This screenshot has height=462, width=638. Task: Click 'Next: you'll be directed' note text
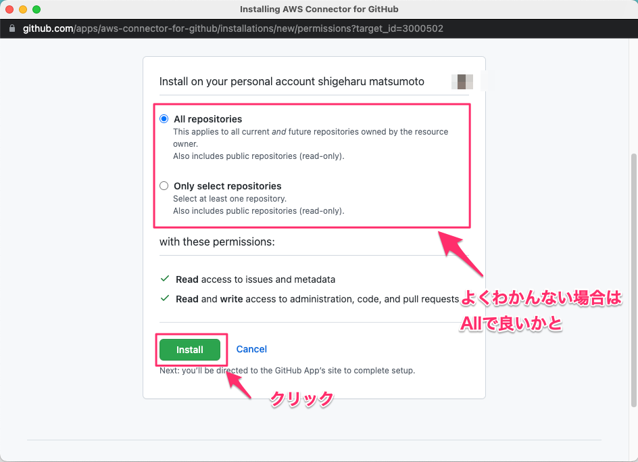pyautogui.click(x=287, y=371)
